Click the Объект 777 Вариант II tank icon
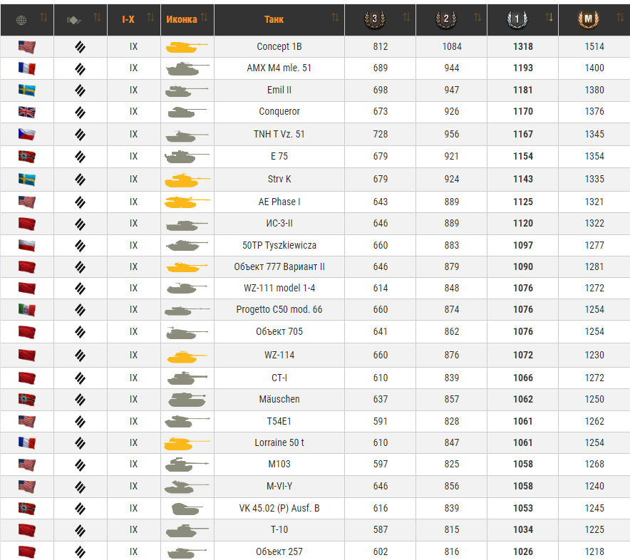Screen dimensions: 630x560 [x=187, y=266]
